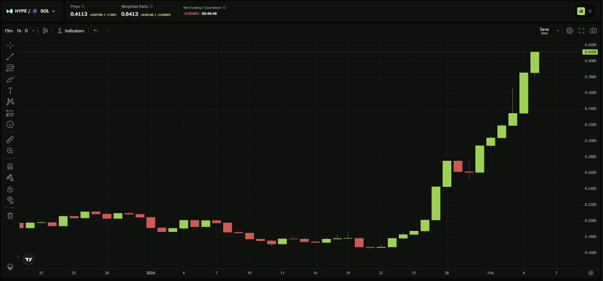Screen dimensions: 603x281
Task: Open the prediction and measurement tools
Action: click(x=10, y=113)
